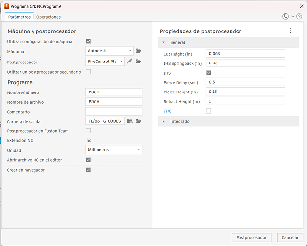The image size is (307, 246).
Task: Close the Programa CN dialog
Action: [x=301, y=6]
